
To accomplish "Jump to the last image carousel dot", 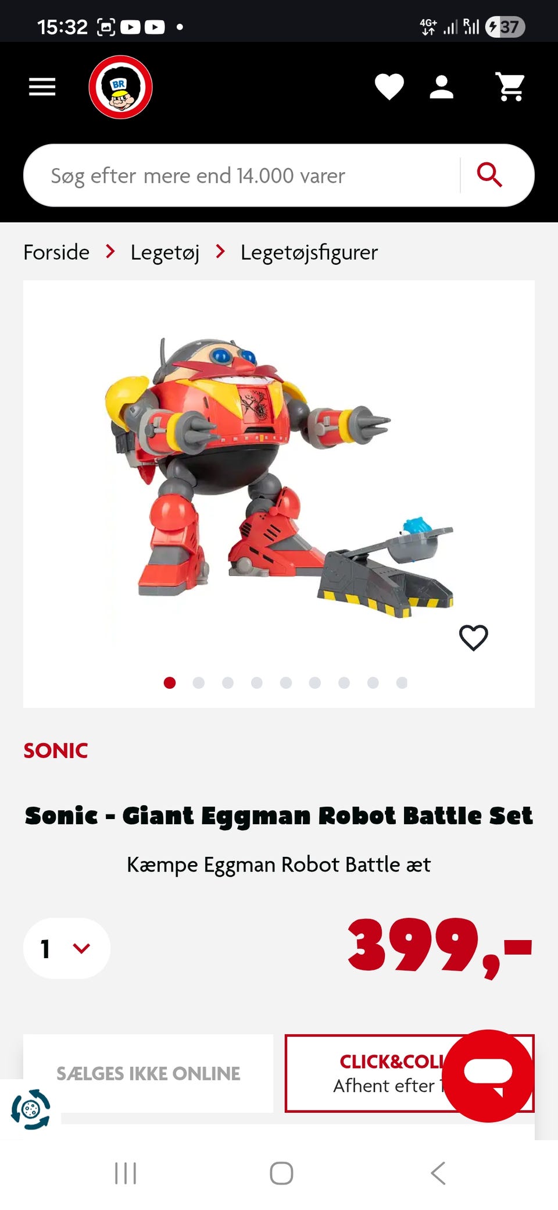I will pyautogui.click(x=402, y=682).
